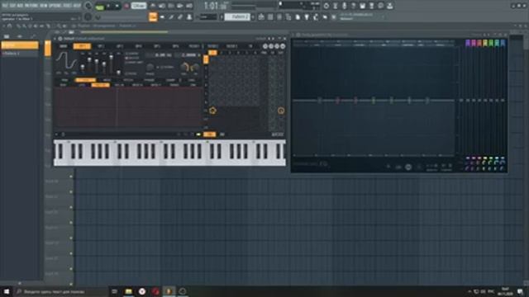Click the tempo value display

pos(139,6)
